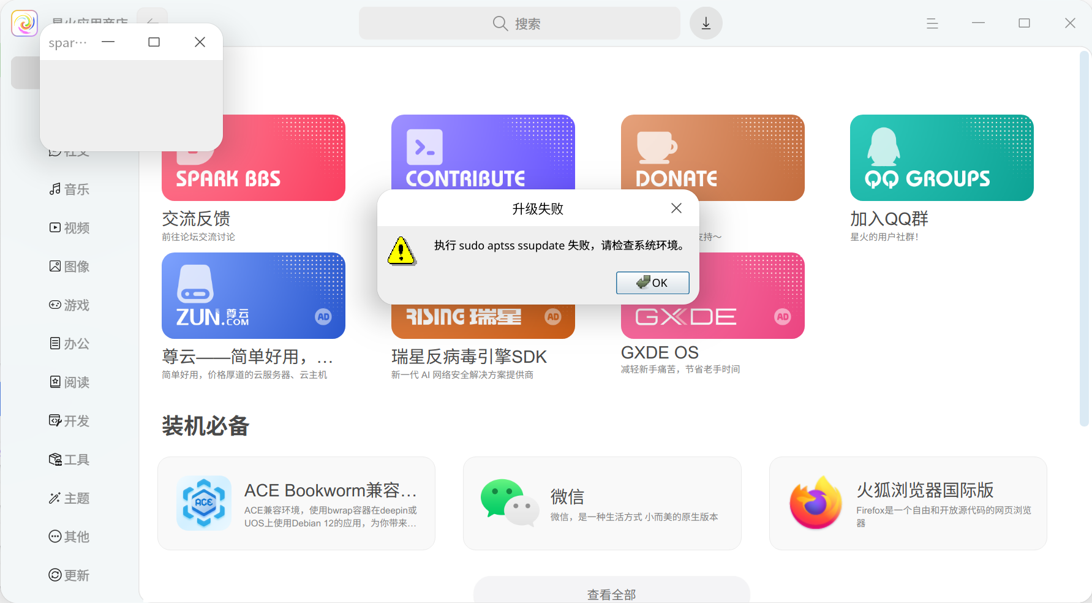This screenshot has height=603, width=1092.
Task: Maximize the small spar… window
Action: pyautogui.click(x=154, y=42)
